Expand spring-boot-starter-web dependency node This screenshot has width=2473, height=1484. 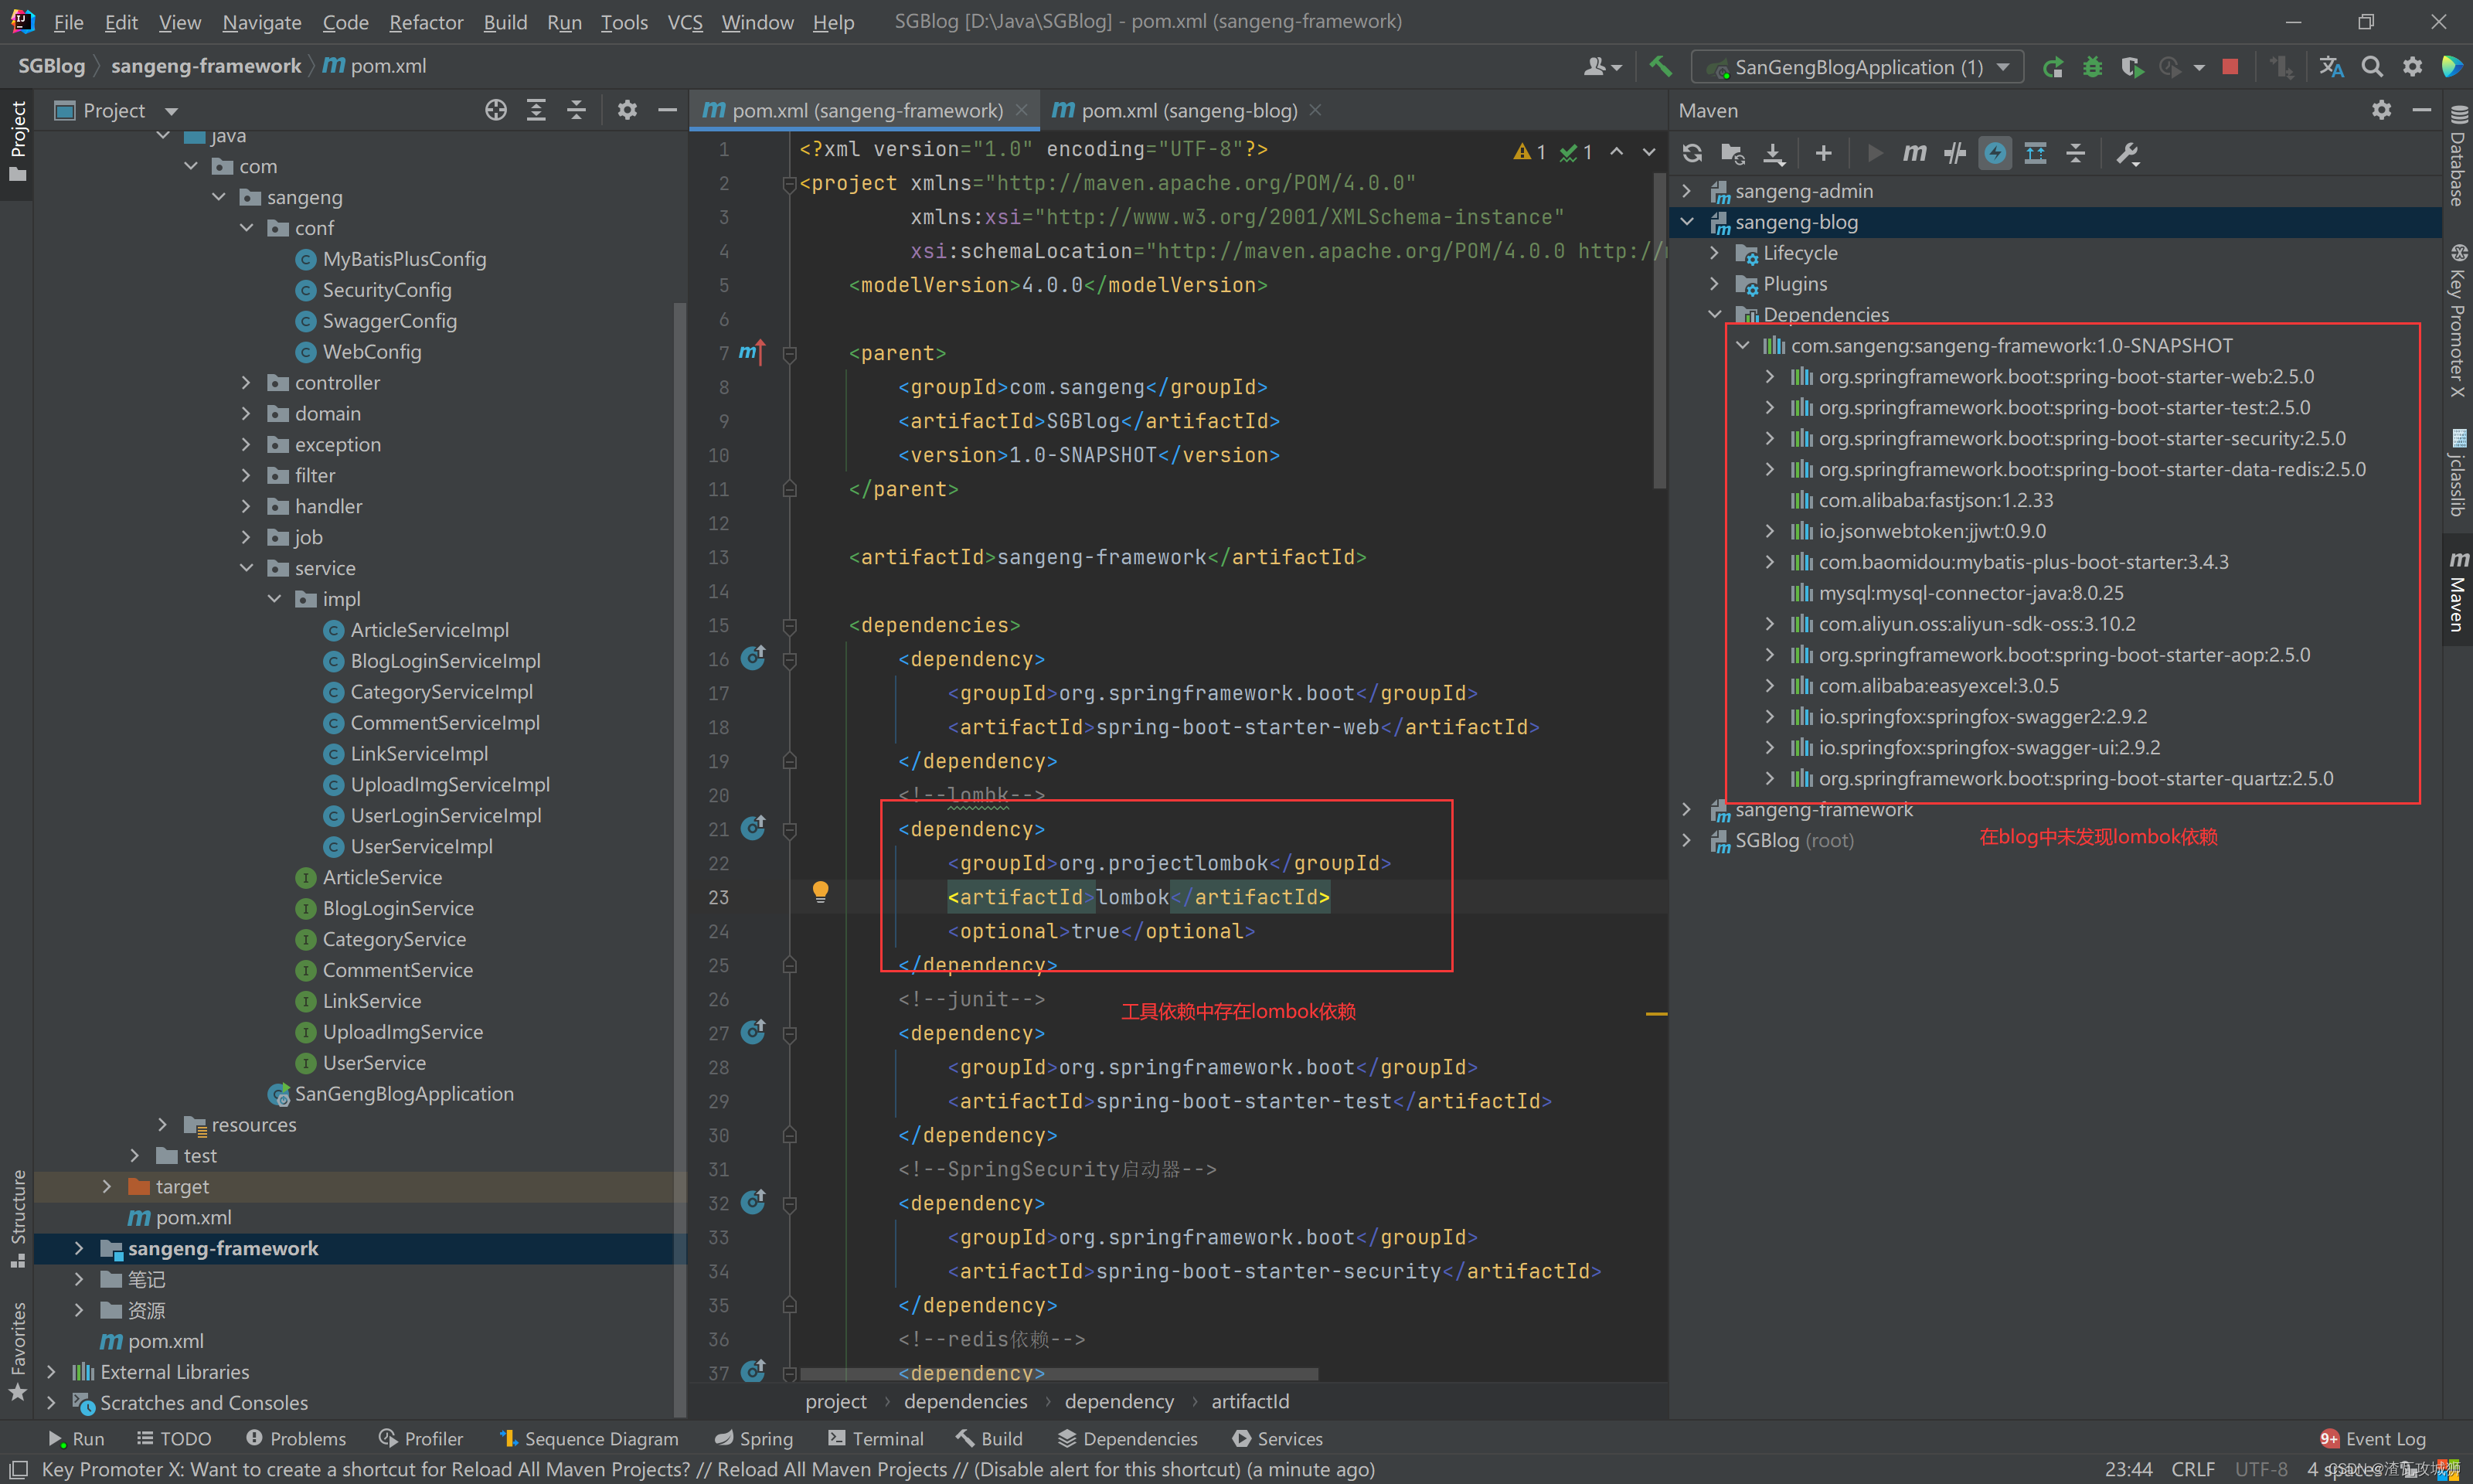point(1769,376)
